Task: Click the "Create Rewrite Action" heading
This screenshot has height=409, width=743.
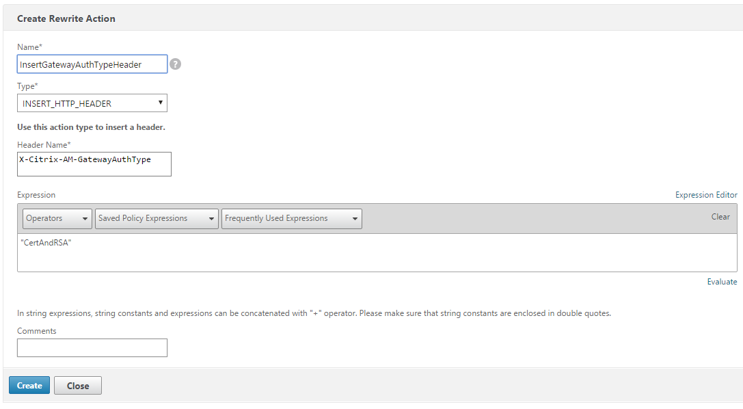Action: pos(66,18)
